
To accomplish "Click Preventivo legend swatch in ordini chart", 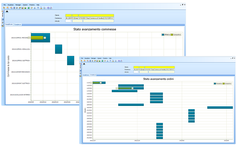I will pyautogui.click(x=215, y=84).
